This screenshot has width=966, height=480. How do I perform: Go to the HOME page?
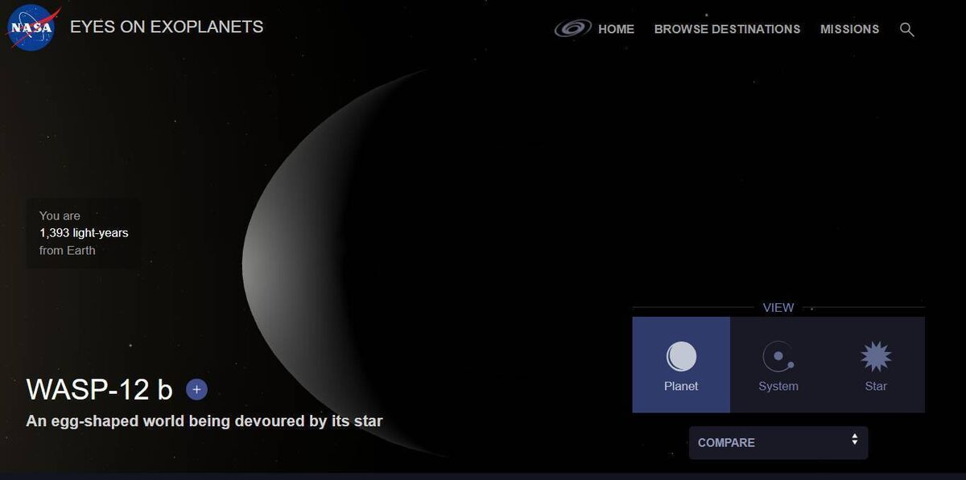tap(616, 29)
